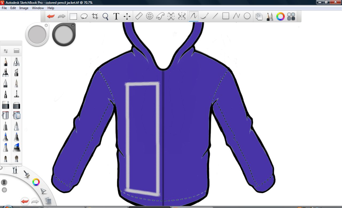Select the Ballpoint Pen in the palette
Image resolution: width=342 pixels, height=208 pixels.
6,83
